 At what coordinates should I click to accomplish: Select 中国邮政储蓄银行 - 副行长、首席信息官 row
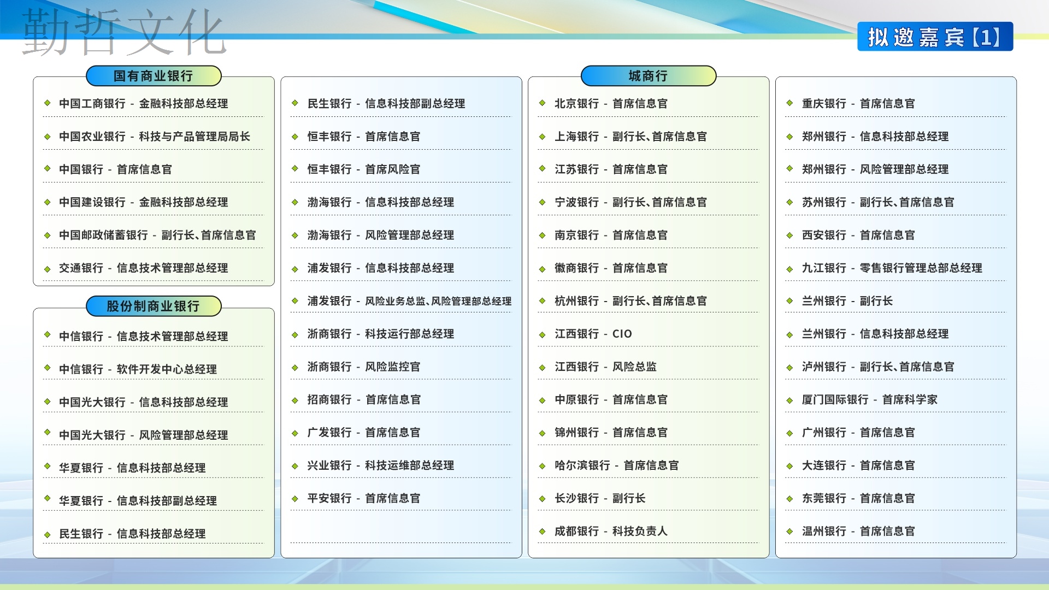coord(153,235)
